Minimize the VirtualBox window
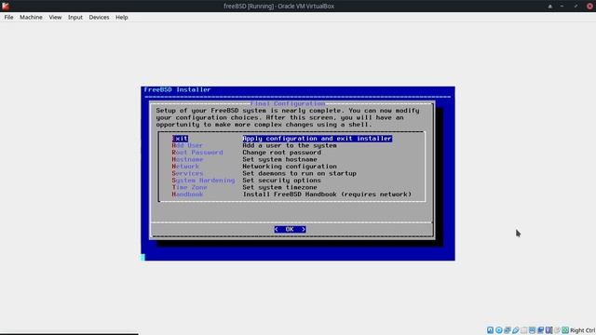This screenshot has height=335, width=596. tap(562, 7)
